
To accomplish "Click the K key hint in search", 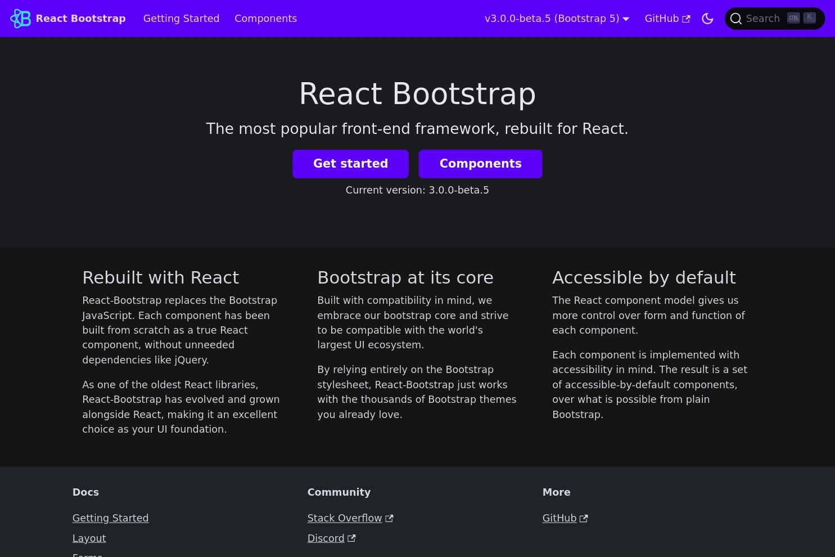I will 810,18.
